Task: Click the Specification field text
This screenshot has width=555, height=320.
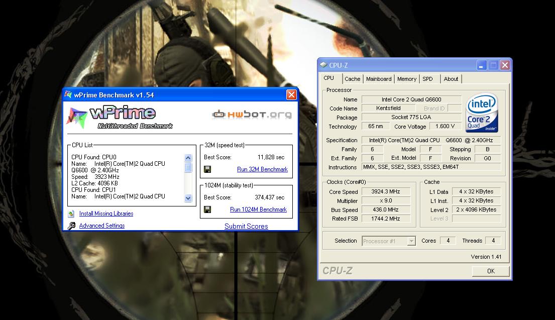Action: [431, 140]
